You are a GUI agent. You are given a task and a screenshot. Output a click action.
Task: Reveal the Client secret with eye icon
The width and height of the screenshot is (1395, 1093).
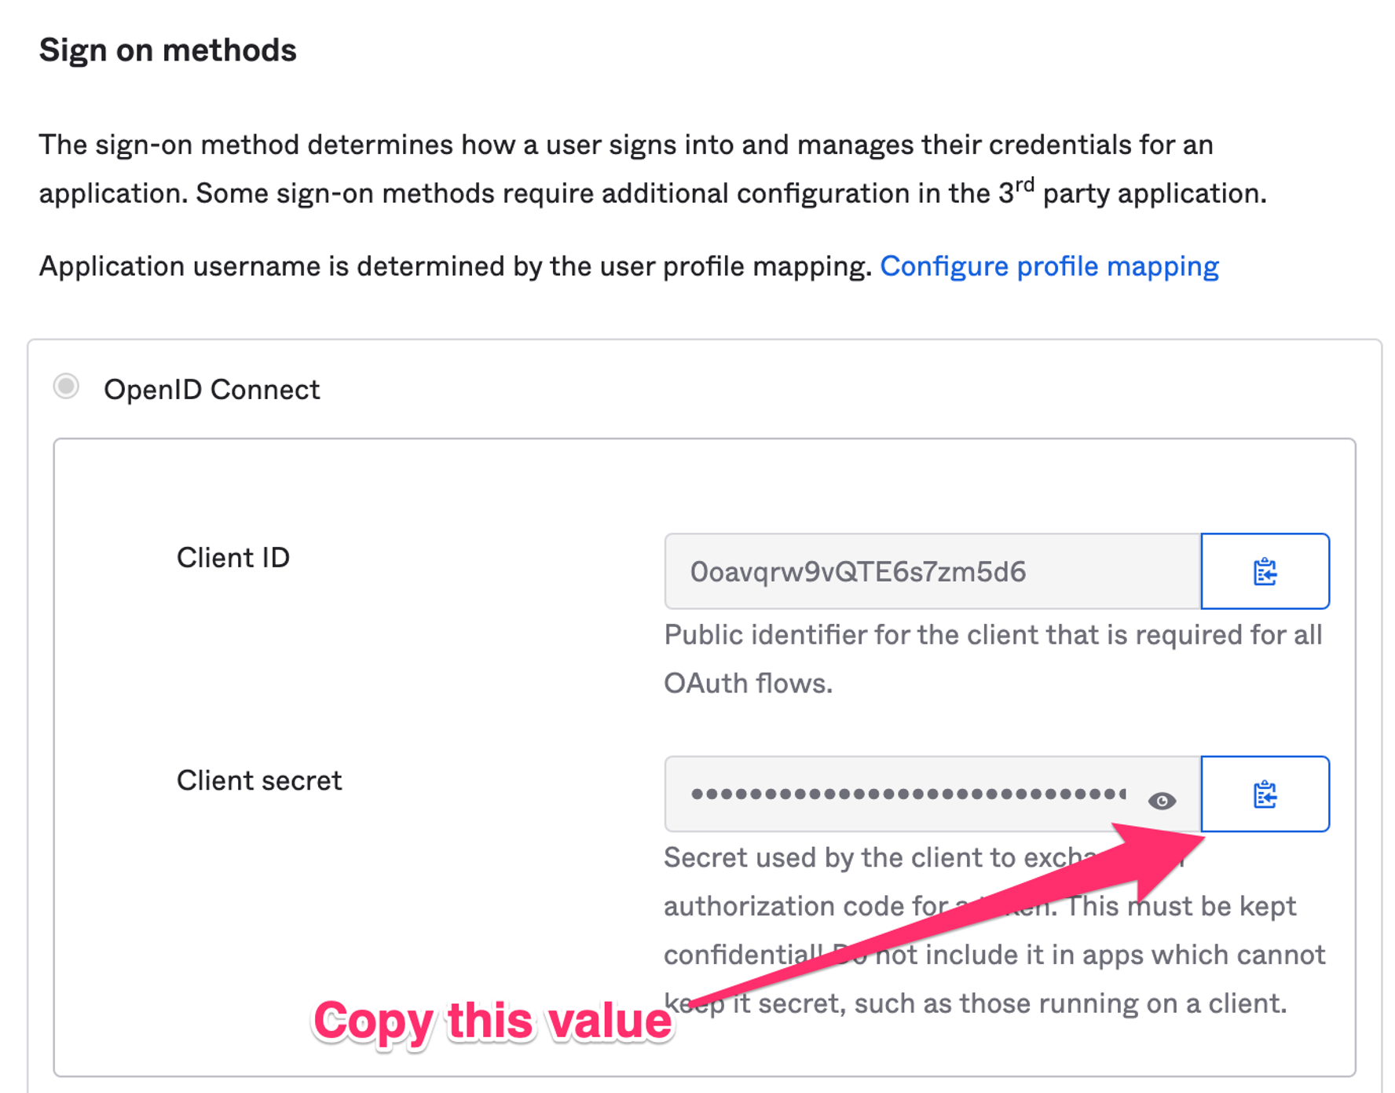[1162, 801]
